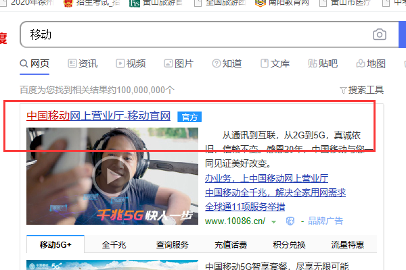Select the 流量特惠 tab
The width and height of the screenshot is (406, 270).
point(348,244)
